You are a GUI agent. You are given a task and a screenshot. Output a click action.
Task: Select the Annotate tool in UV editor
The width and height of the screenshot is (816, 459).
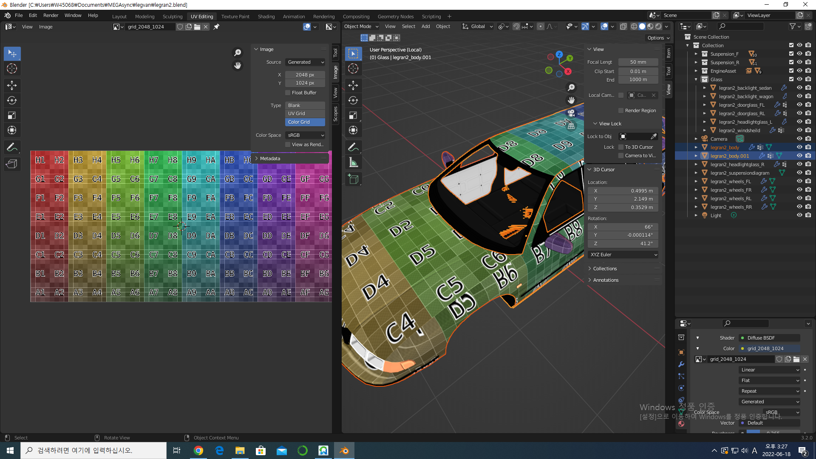coord(12,147)
